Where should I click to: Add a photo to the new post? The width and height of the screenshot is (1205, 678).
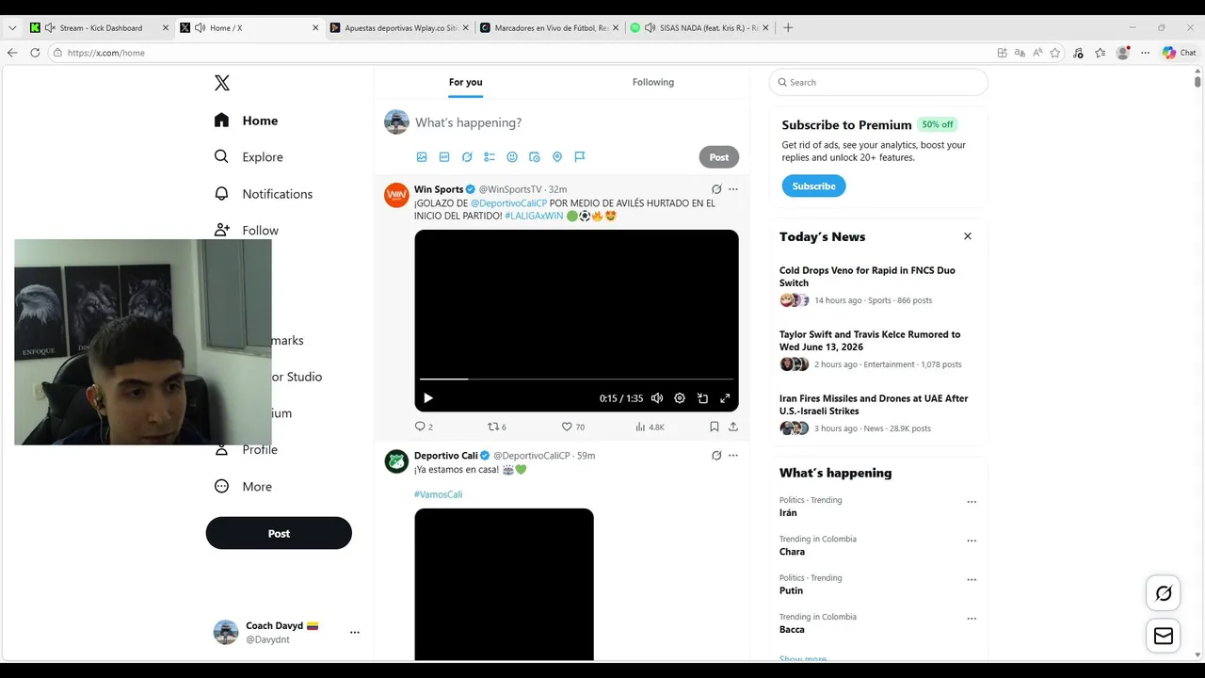(422, 157)
